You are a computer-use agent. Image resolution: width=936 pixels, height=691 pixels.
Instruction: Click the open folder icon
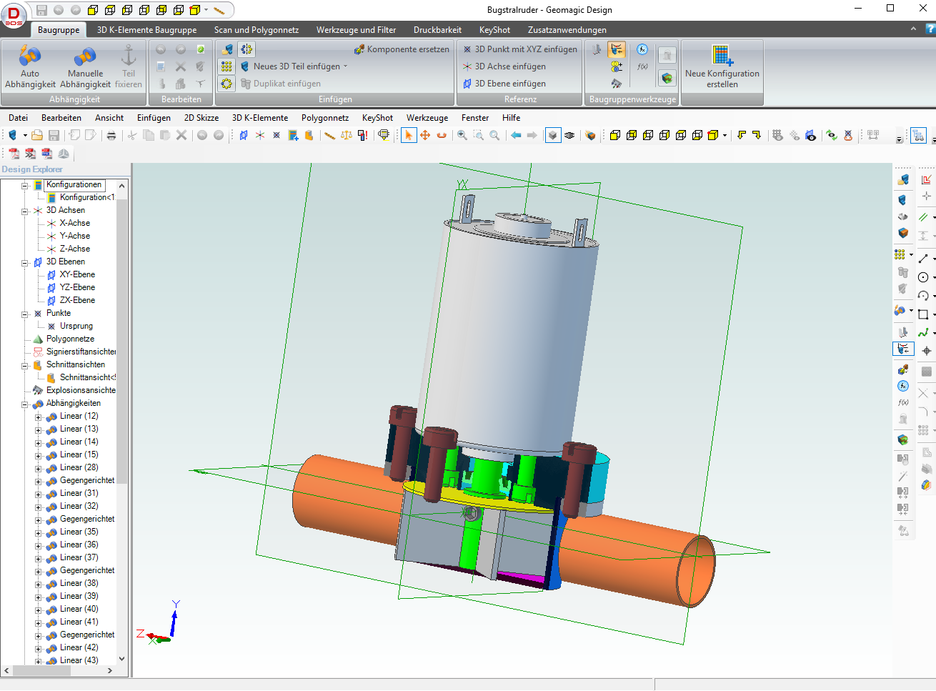click(x=37, y=135)
